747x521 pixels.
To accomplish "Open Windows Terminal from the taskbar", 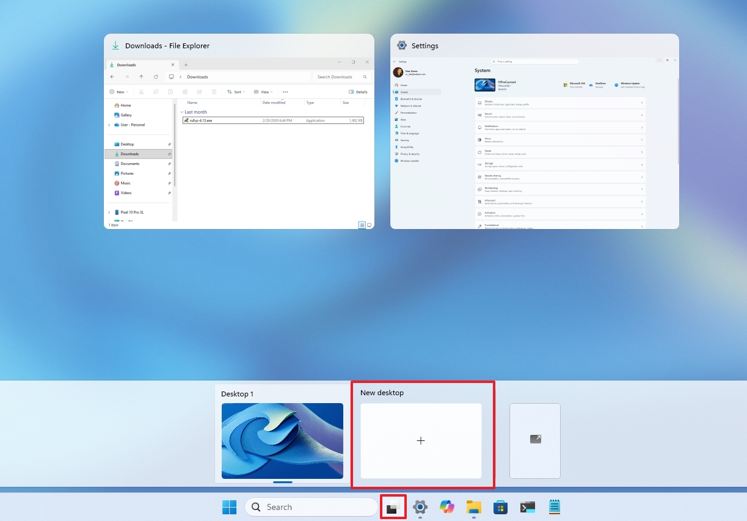I will [527, 506].
